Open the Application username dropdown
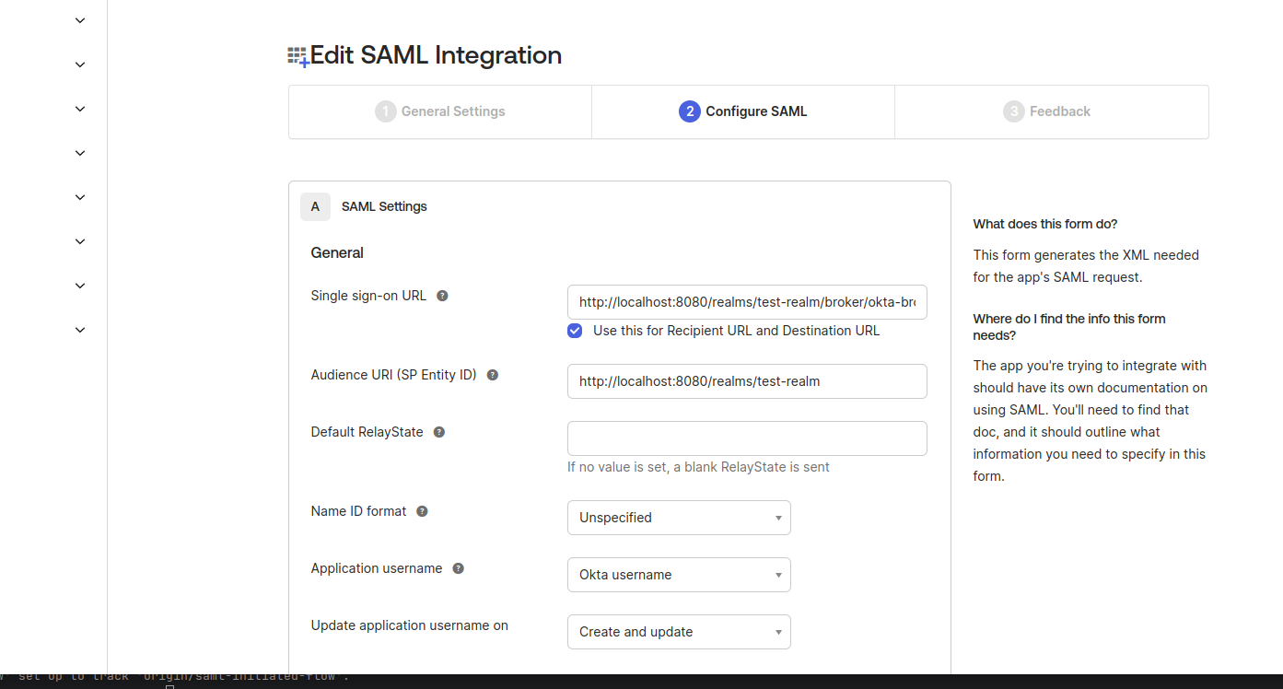The width and height of the screenshot is (1283, 689). coord(679,574)
